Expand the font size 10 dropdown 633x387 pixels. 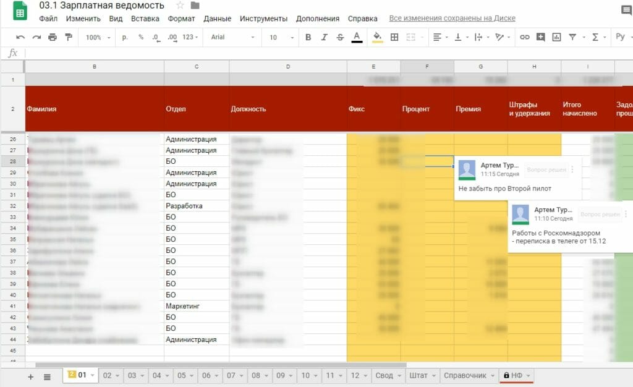pos(280,38)
